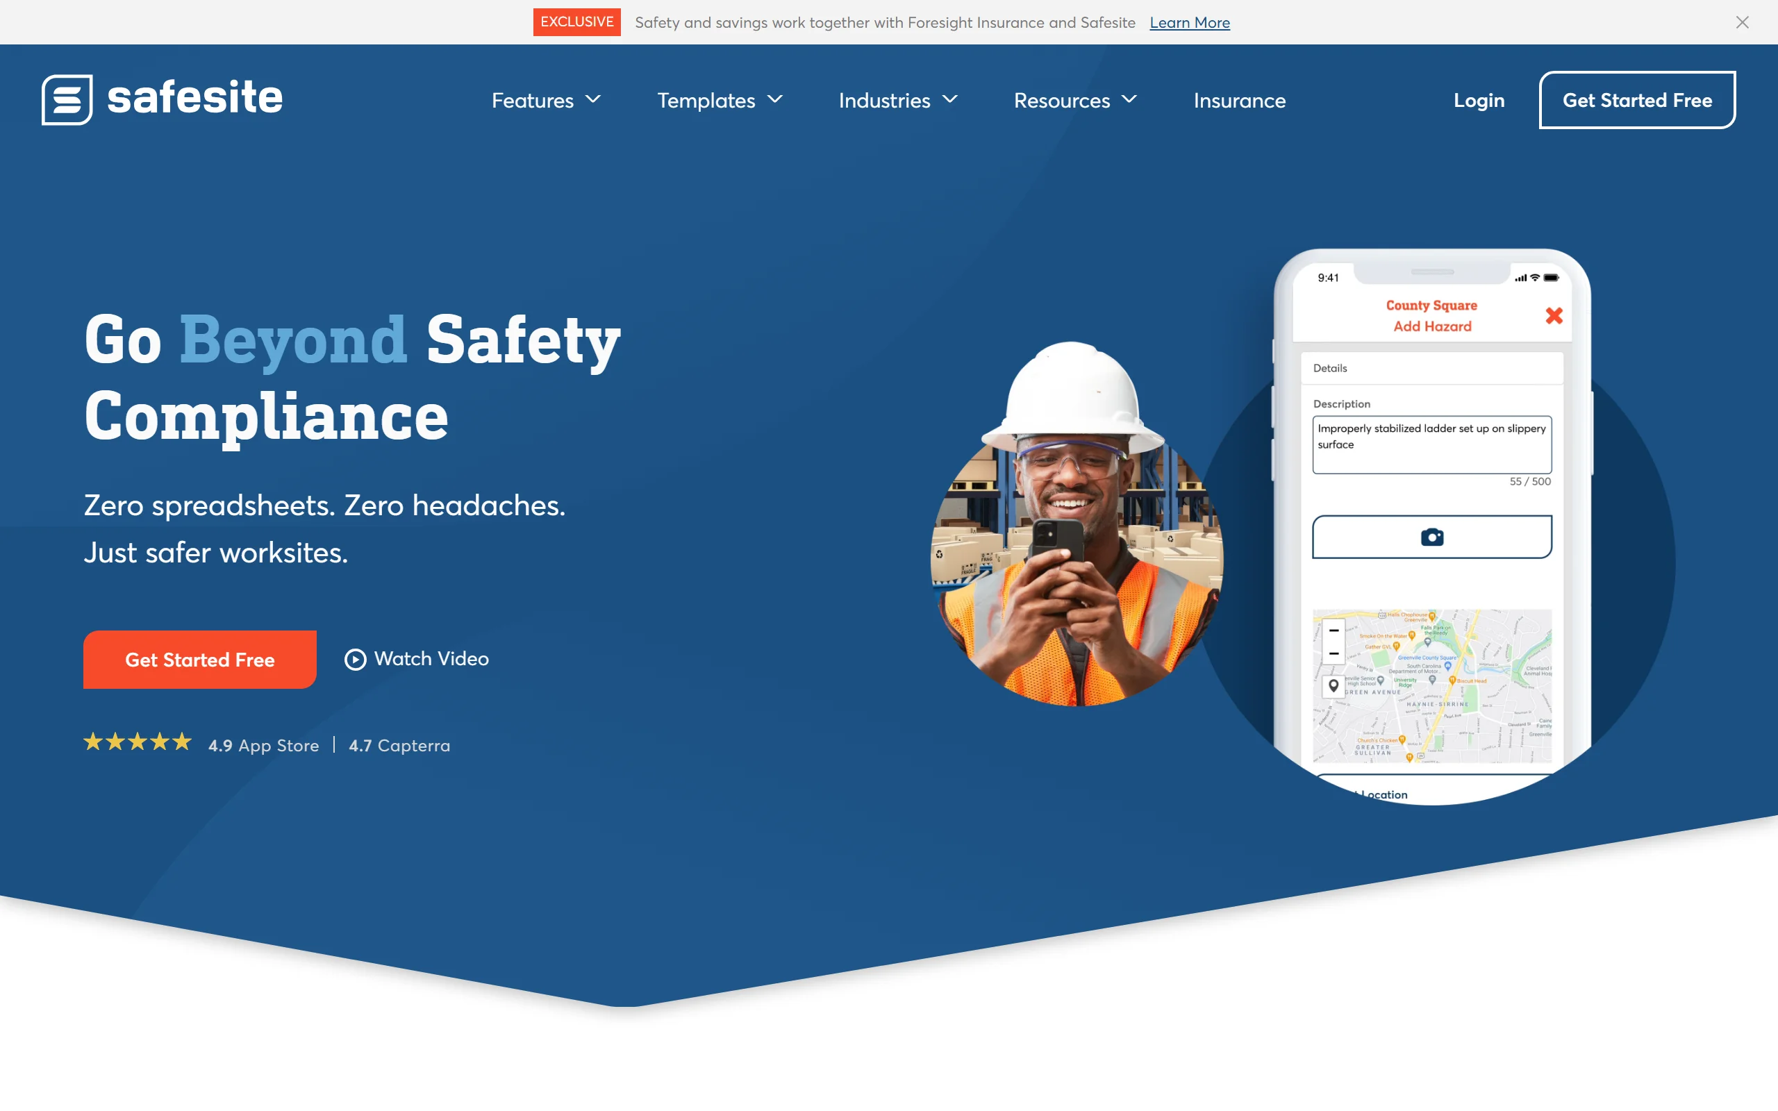Expand the Resources dropdown chevron

coord(1129,99)
